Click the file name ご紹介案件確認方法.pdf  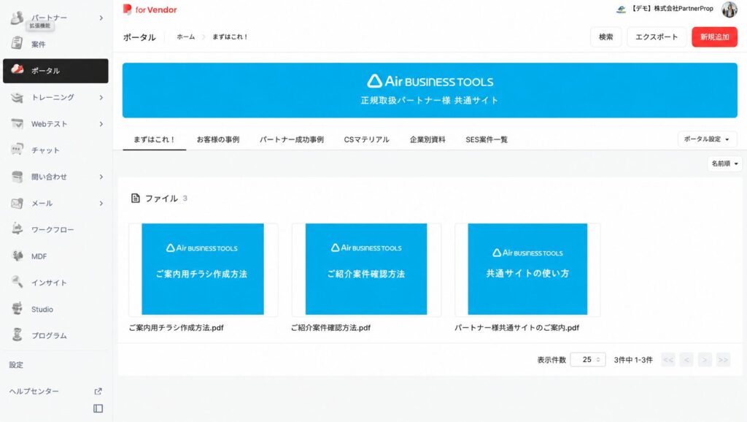(330, 328)
